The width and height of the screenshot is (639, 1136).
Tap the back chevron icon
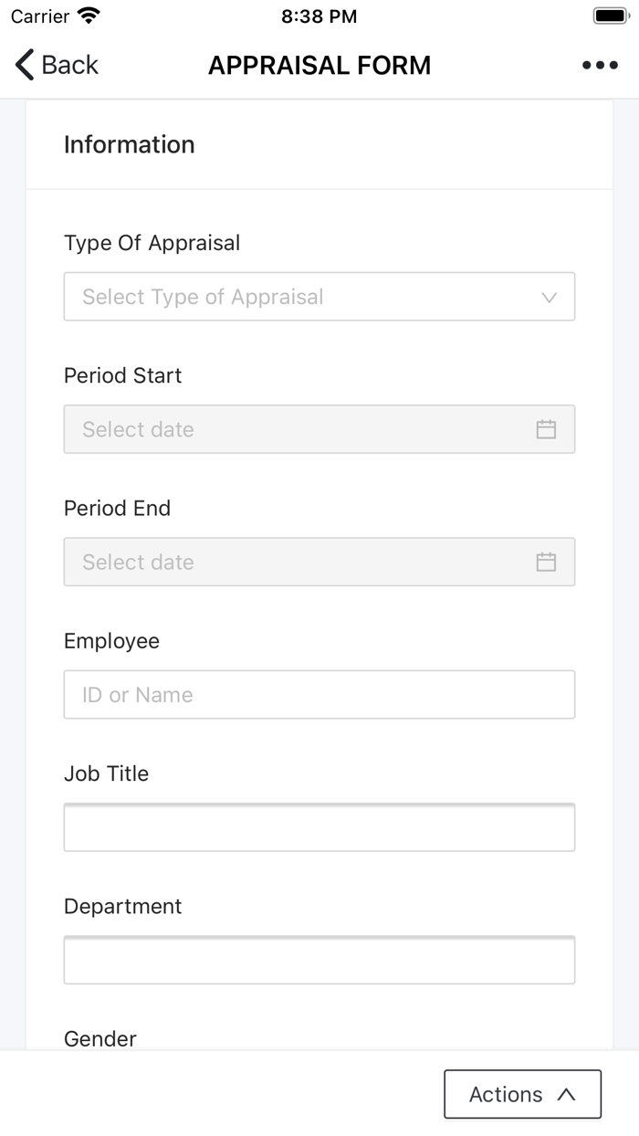point(23,65)
